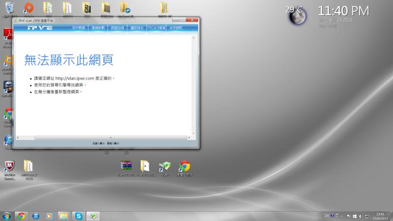The height and width of the screenshot is (221, 393).
Task: Open the avast! Antivirus desktop shortcut
Action: [7, 65]
